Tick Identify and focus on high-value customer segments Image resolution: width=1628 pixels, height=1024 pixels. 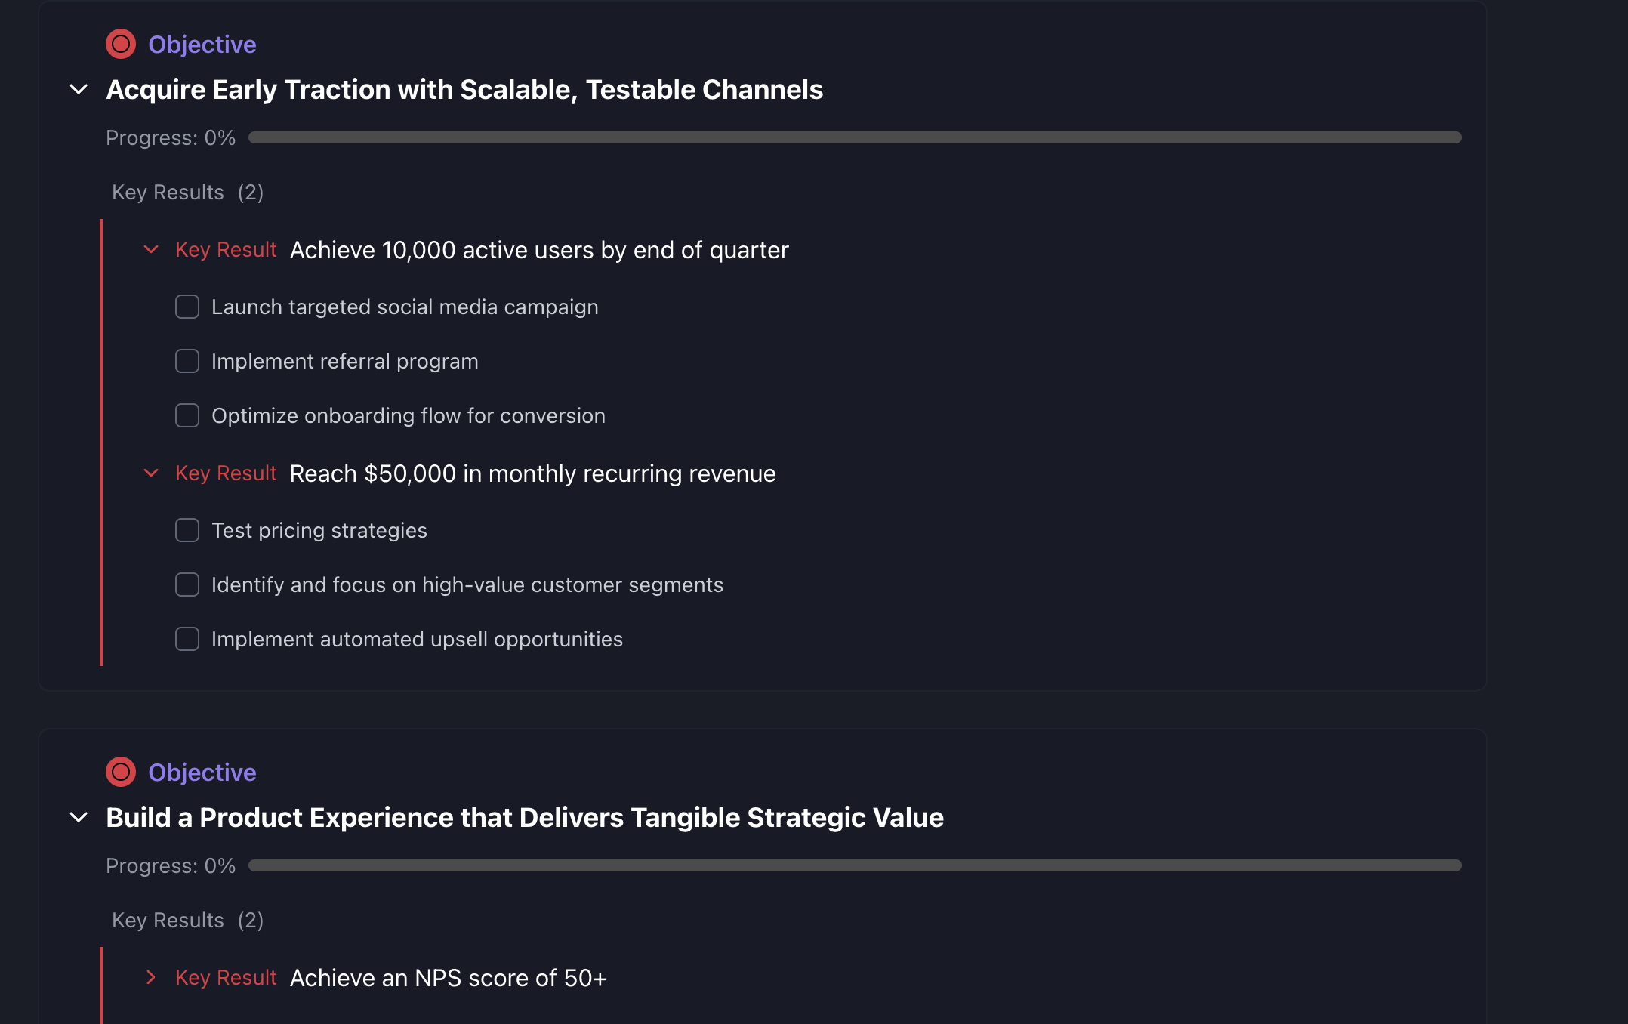coord(187,584)
